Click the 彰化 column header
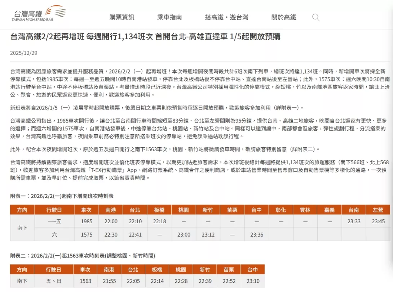 tap(281, 210)
